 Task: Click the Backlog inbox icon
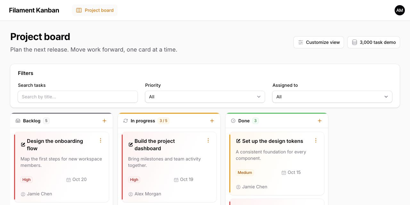[x=18, y=121]
